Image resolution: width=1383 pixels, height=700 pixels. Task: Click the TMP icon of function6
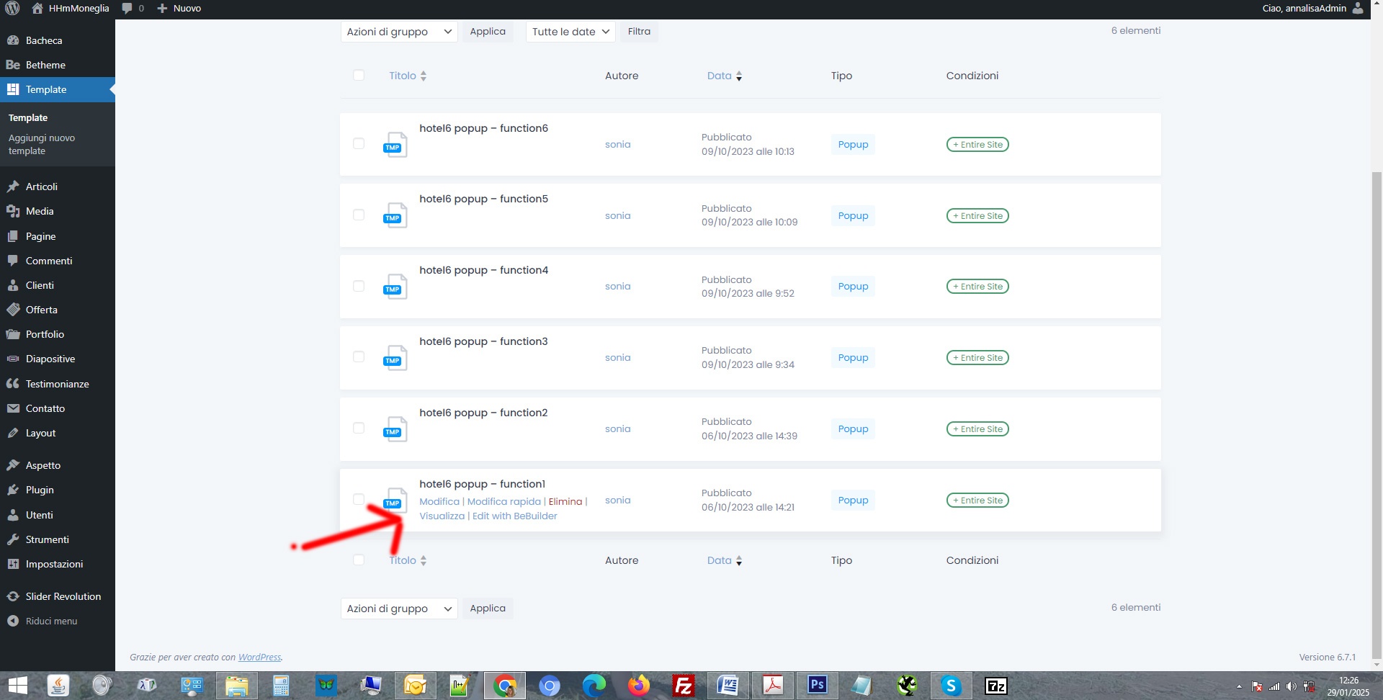pyautogui.click(x=395, y=144)
